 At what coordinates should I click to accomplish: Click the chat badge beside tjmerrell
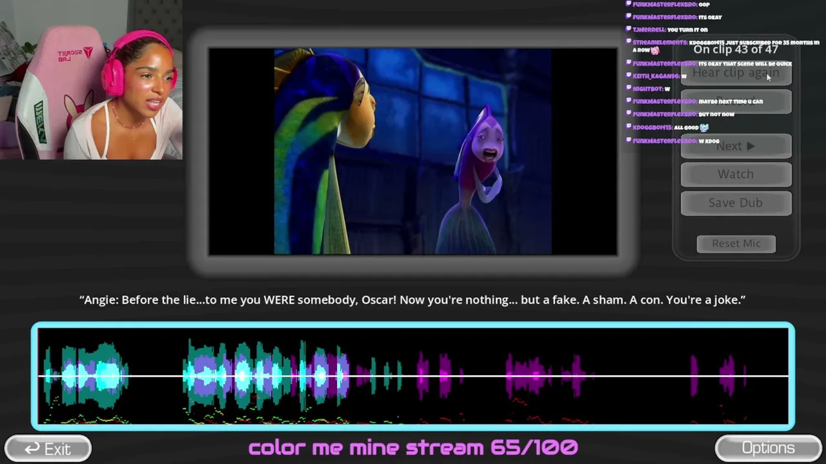629,30
